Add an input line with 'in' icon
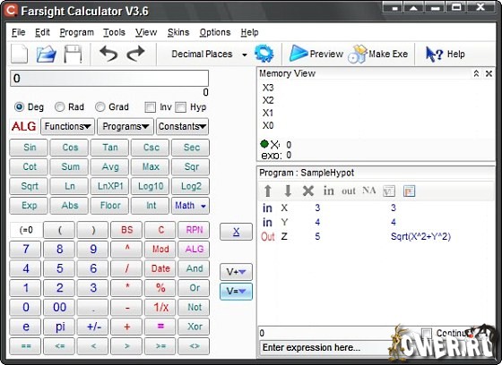502x365 pixels. (x=328, y=191)
